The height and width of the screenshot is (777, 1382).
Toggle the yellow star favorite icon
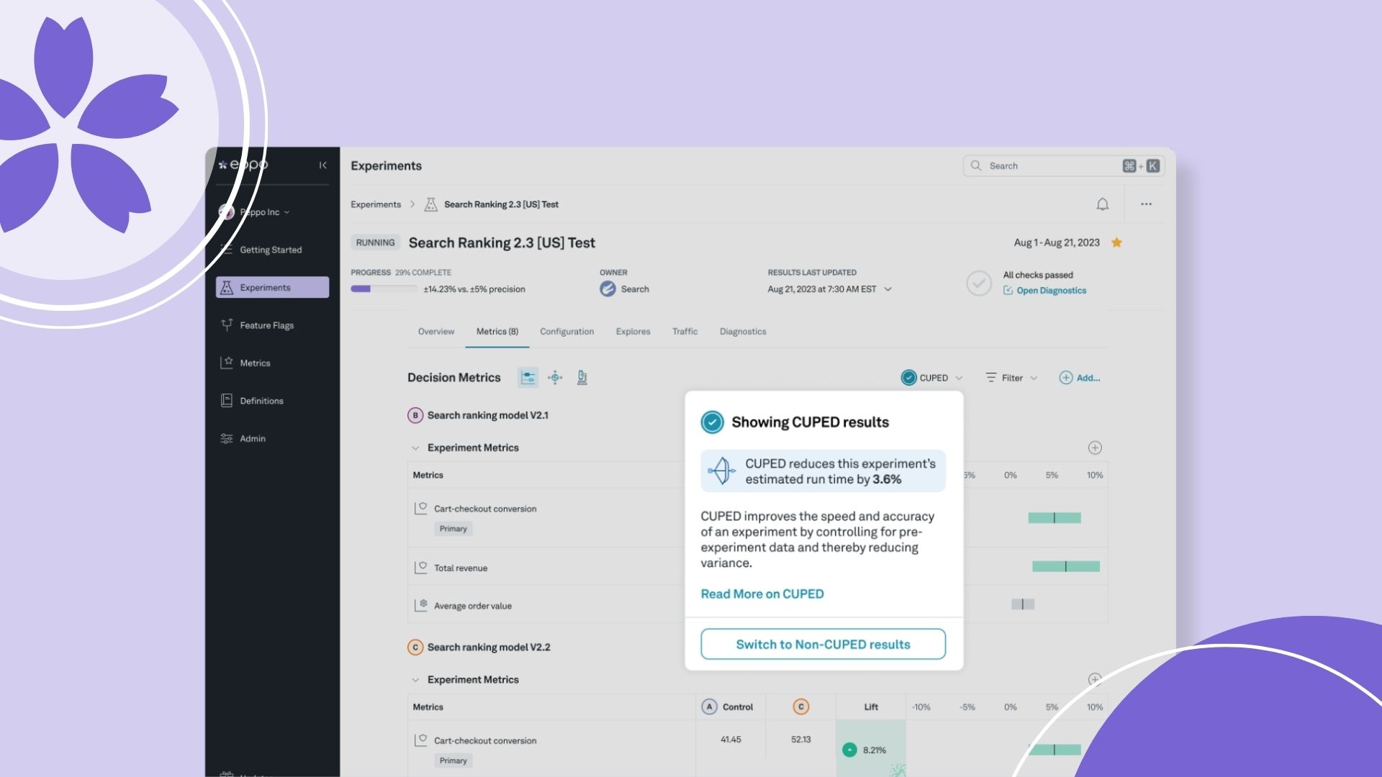[1116, 242]
